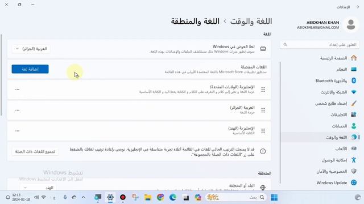Open more options for الإنجليزية (الولايات المتحدة)

(x=17, y=90)
